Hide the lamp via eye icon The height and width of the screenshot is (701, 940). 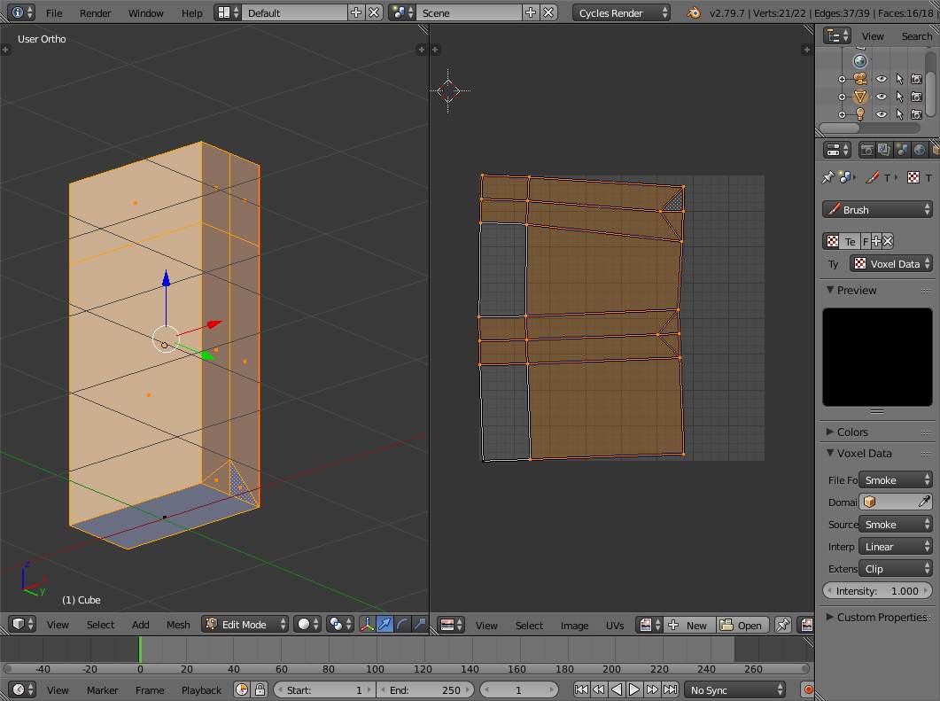click(x=881, y=114)
